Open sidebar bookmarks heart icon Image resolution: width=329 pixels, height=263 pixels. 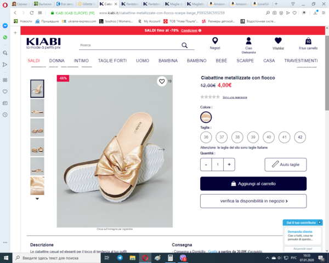[5, 92]
